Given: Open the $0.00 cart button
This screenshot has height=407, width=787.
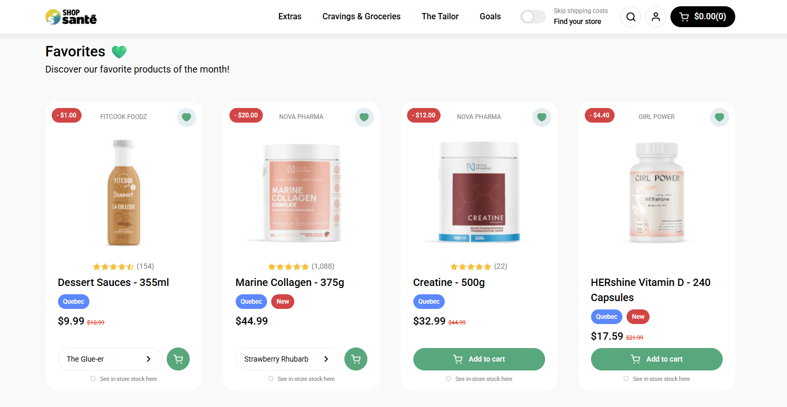Looking at the screenshot, I should pos(702,17).
